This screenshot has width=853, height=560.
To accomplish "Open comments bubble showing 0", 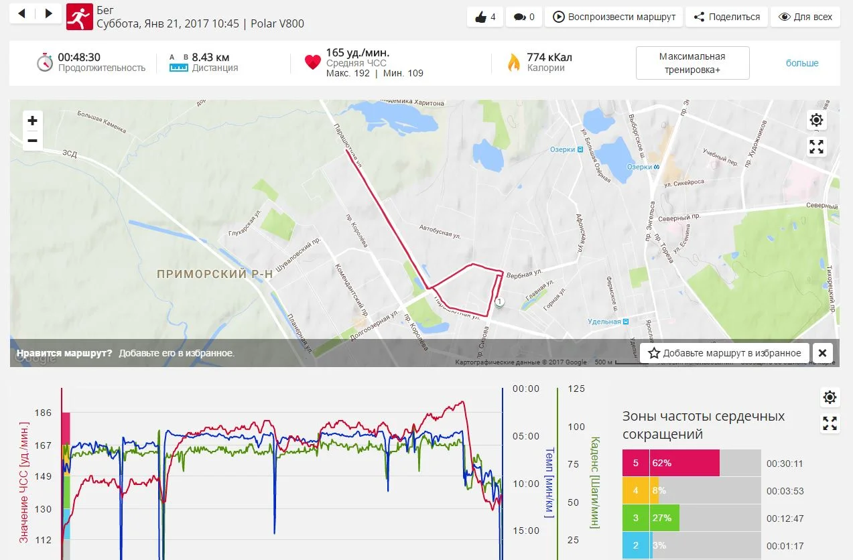I will [x=523, y=17].
